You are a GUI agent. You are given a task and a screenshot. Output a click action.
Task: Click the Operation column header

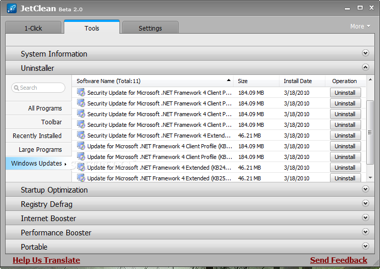[x=345, y=81]
